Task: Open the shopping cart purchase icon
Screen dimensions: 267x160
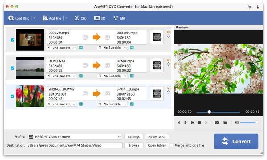Action: coord(250,7)
